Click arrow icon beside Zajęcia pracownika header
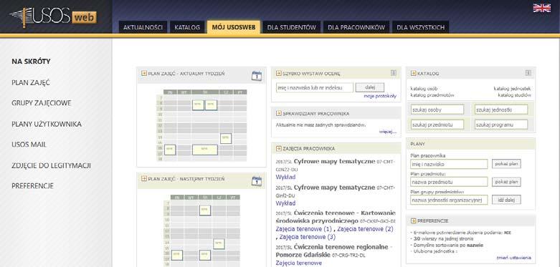560x267 pixels. point(279,148)
